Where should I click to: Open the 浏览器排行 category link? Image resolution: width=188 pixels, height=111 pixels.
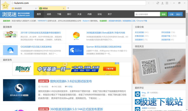click(x=139, y=39)
